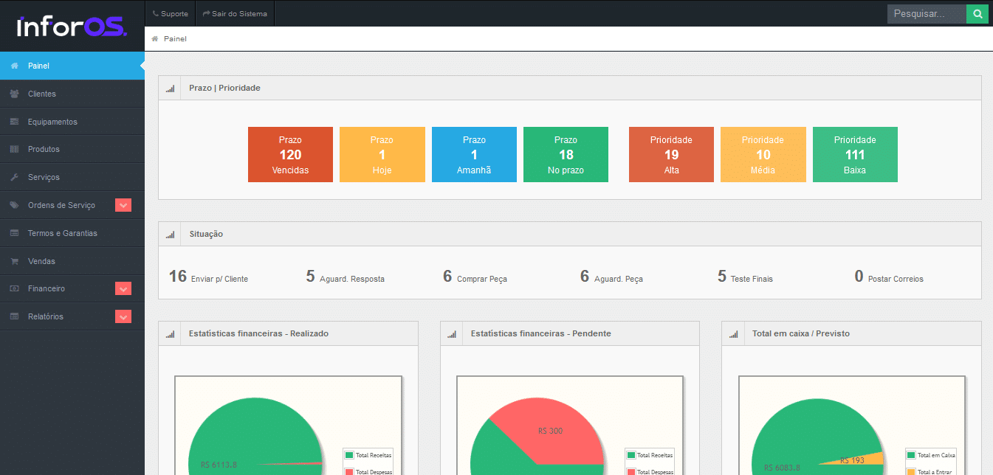The width and height of the screenshot is (993, 475).
Task: Click the signal icon beside Situação header
Action: point(171,234)
